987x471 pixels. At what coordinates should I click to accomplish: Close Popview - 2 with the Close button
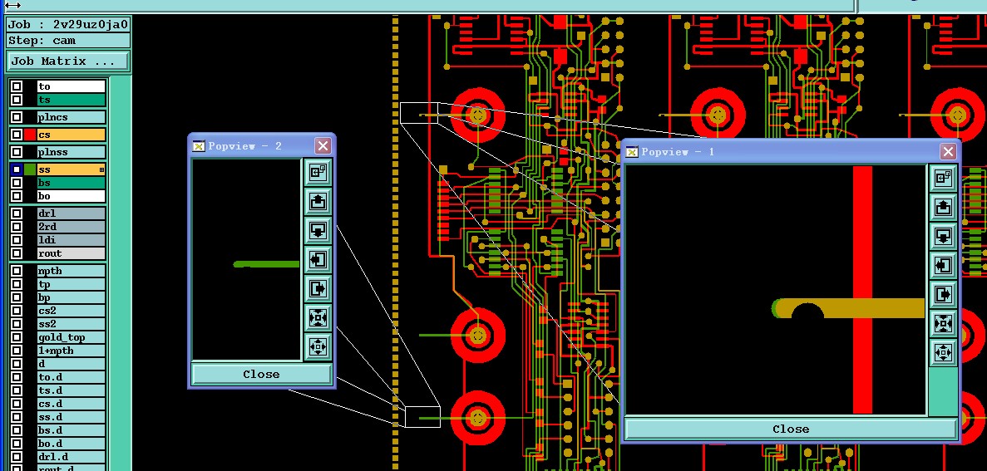(261, 374)
